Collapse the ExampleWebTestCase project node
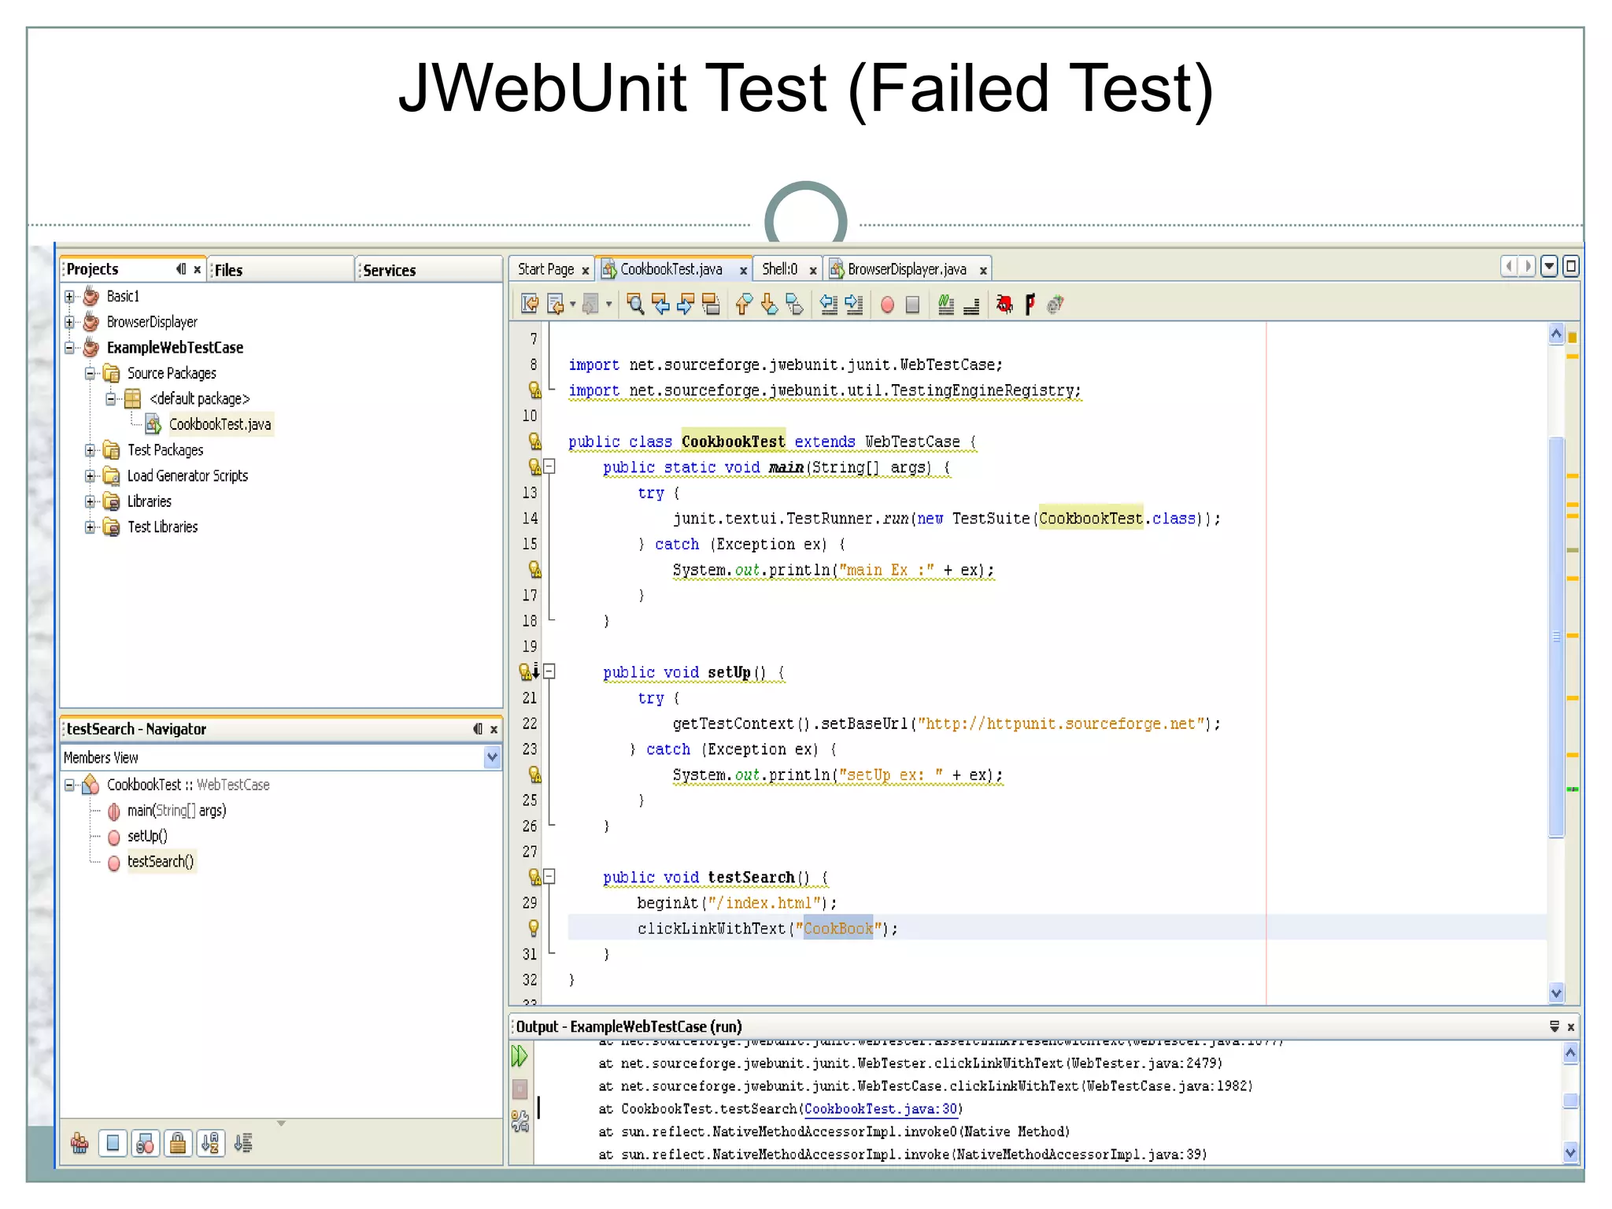The height and width of the screenshot is (1209, 1612). click(69, 348)
